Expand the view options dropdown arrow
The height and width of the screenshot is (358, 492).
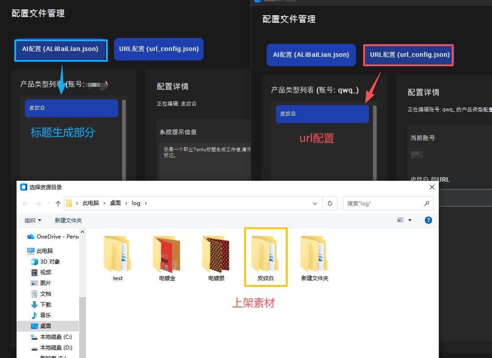(410, 220)
